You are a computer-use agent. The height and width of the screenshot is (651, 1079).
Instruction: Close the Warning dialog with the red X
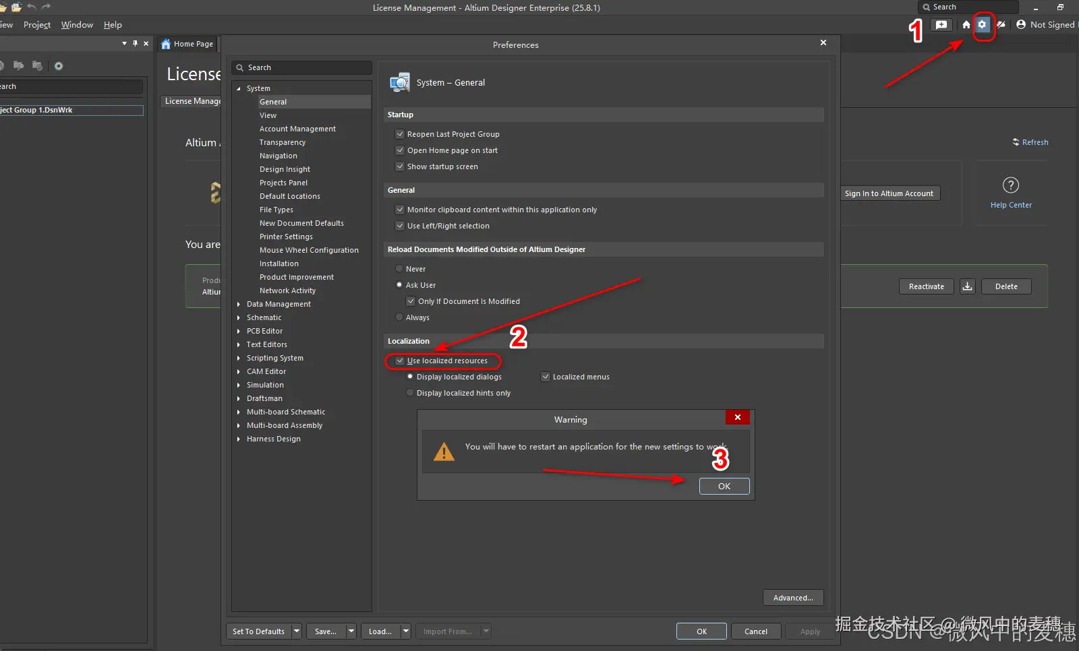pyautogui.click(x=738, y=417)
